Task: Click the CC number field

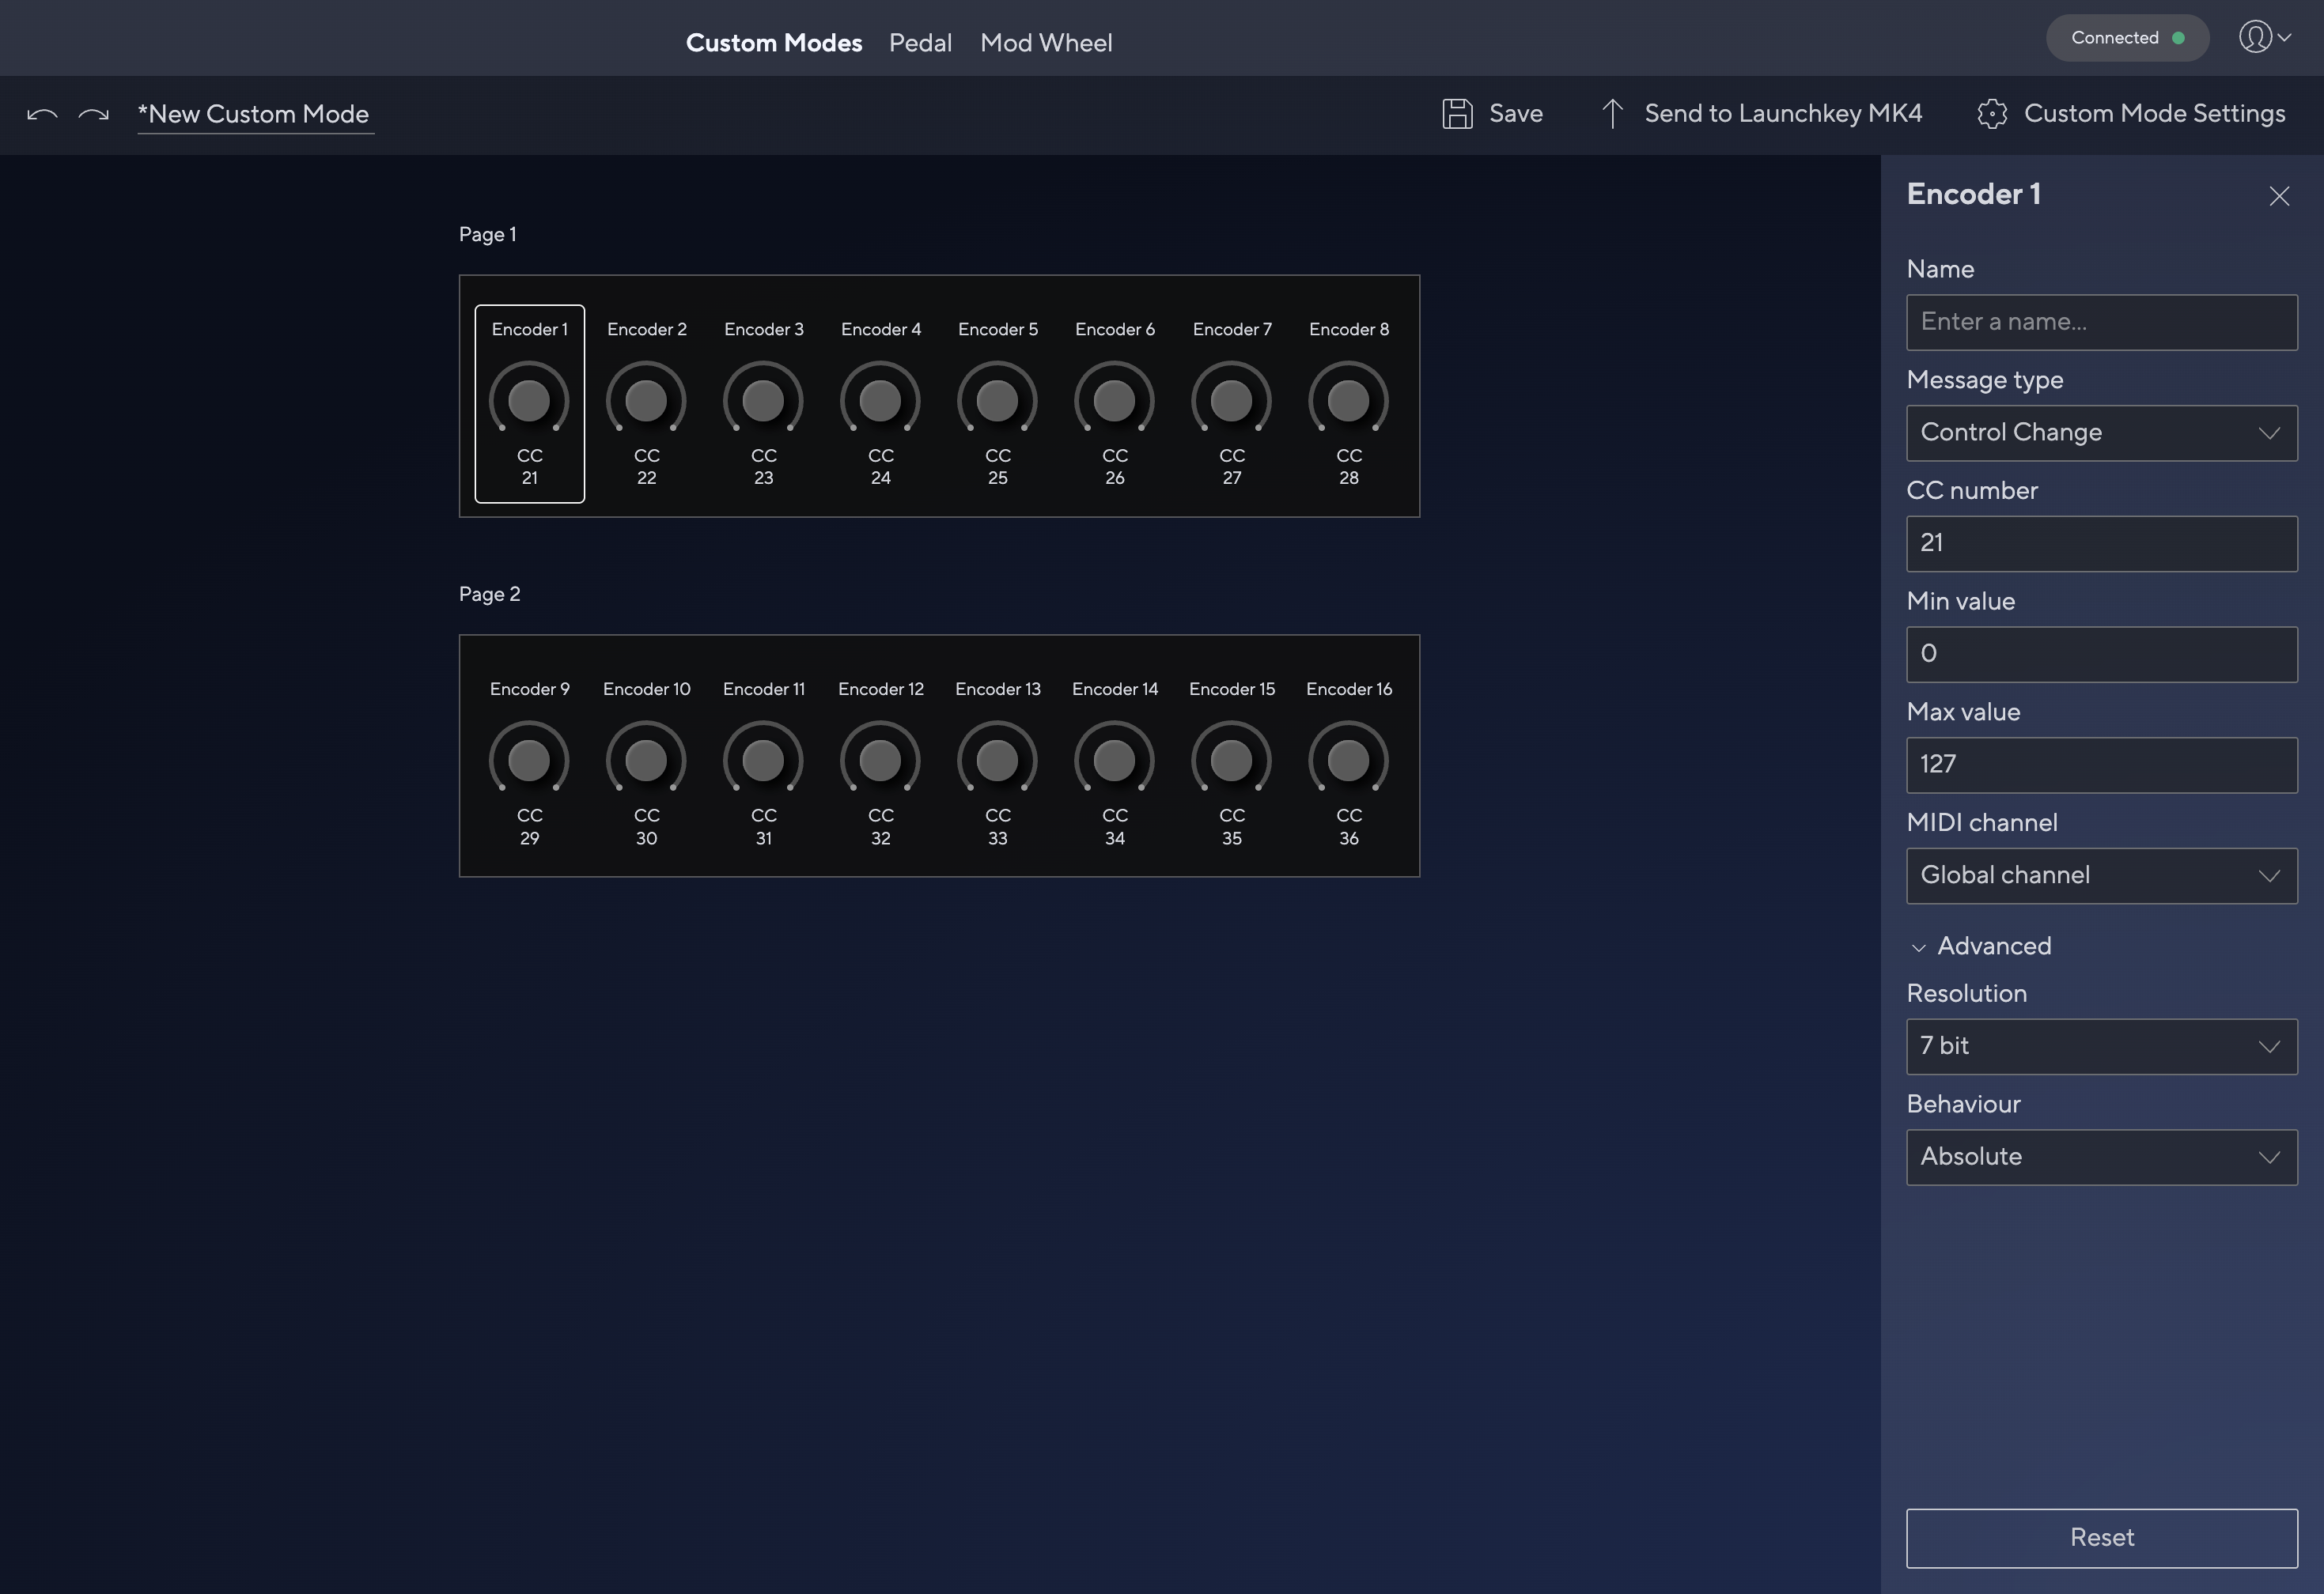Action: click(x=2101, y=544)
